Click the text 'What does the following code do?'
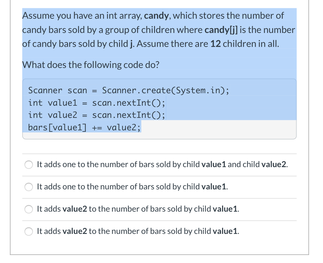Image resolution: width=323 pixels, height=263 pixels. tap(91, 65)
